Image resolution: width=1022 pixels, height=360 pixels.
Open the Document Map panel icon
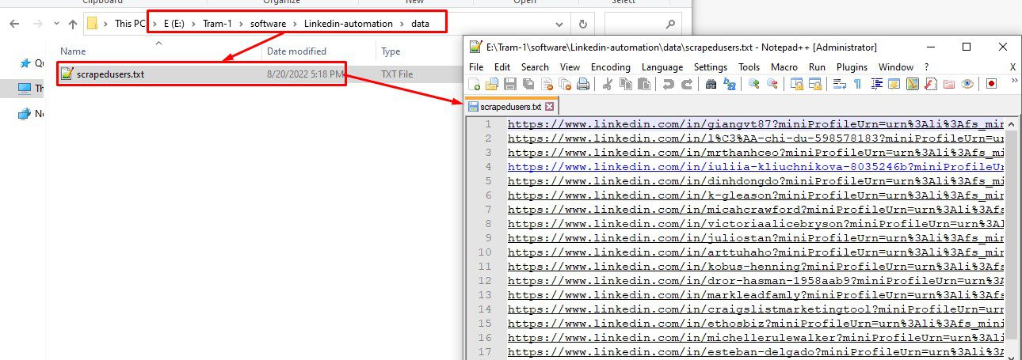point(913,84)
